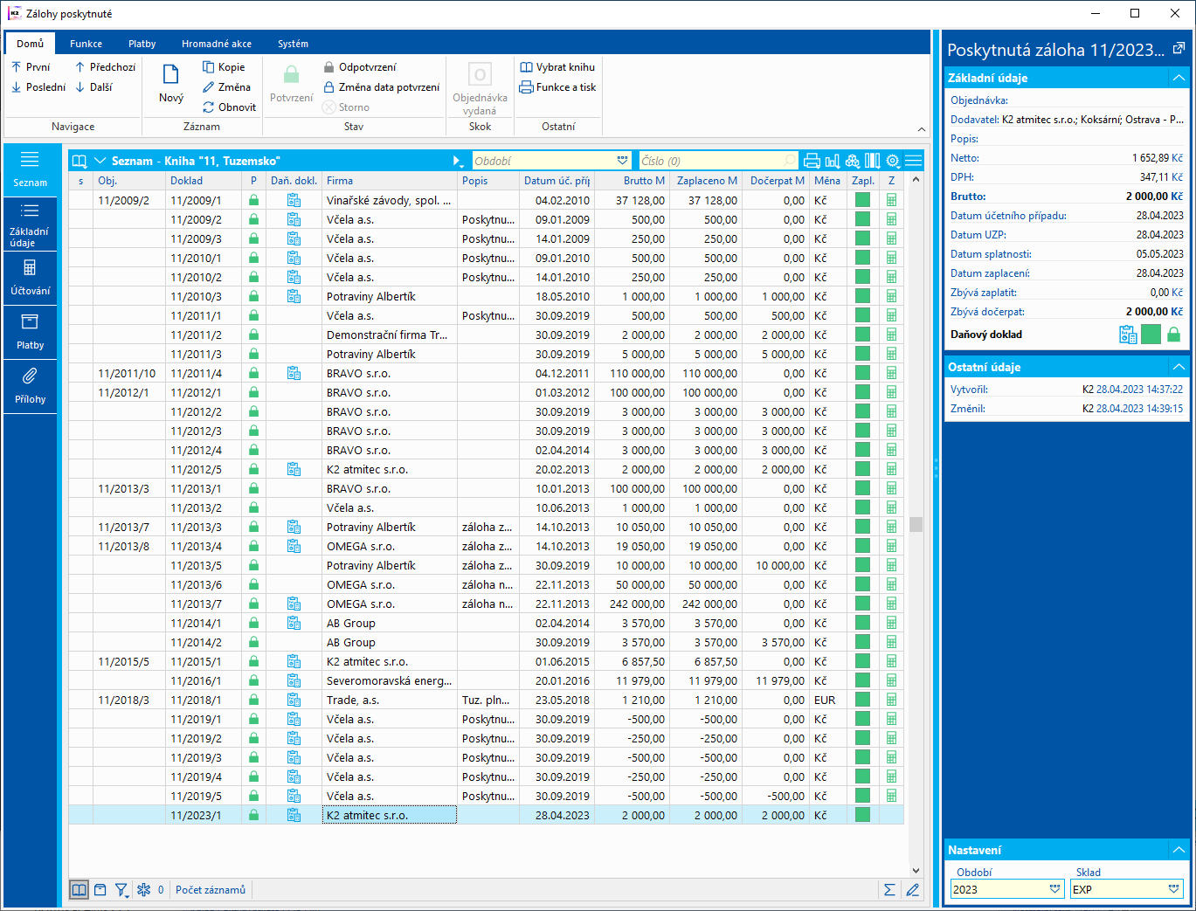Switch to the Hromadné akce ribbon tab
1196x911 pixels.
(217, 44)
